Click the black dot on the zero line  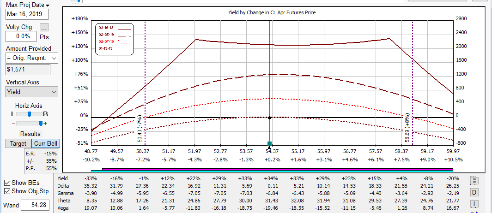point(269,118)
